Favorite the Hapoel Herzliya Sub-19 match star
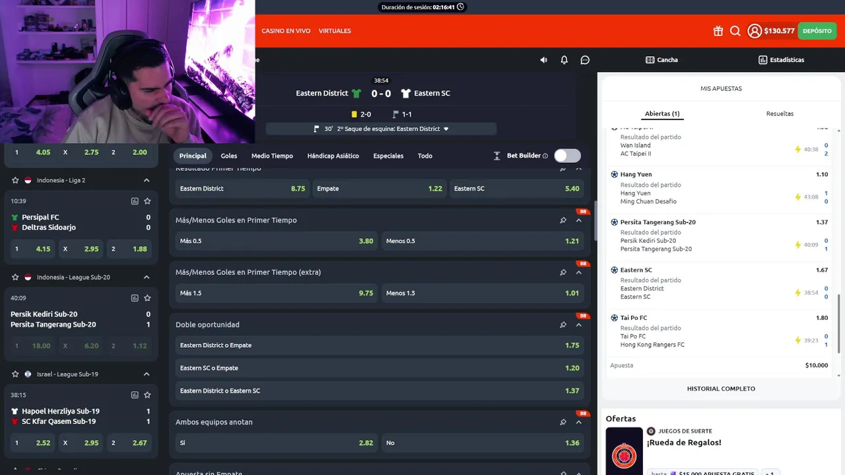The height and width of the screenshot is (475, 845). click(x=147, y=395)
